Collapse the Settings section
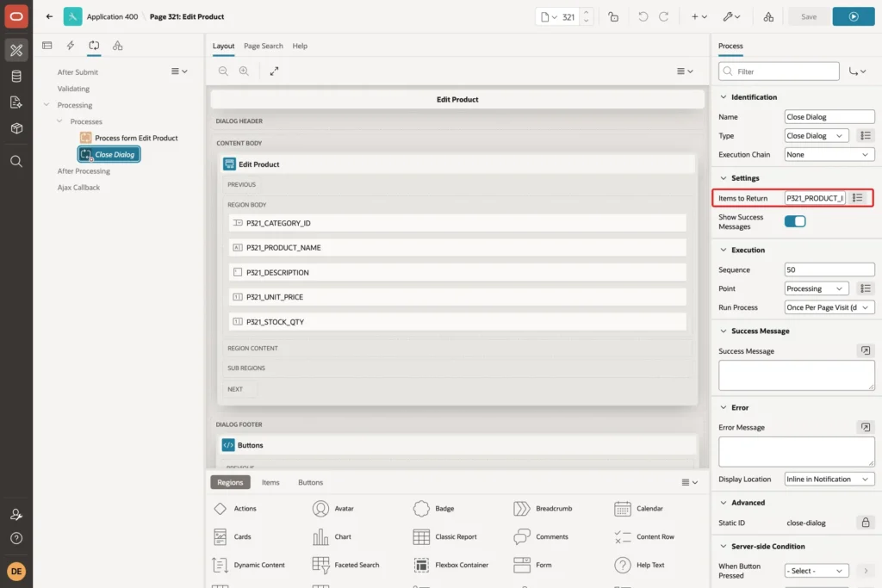 tap(724, 177)
